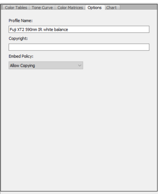Focus the Profile Name text field
The width and height of the screenshot is (158, 194).
79,29
